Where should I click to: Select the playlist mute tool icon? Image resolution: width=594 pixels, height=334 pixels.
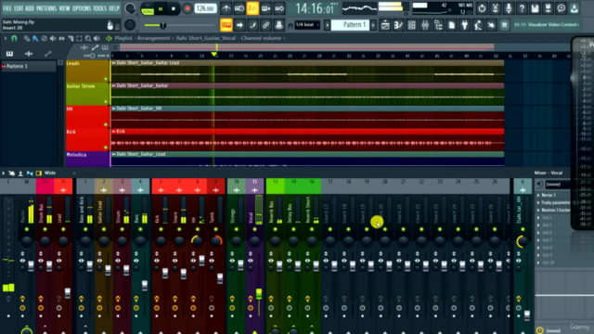tap(53, 38)
